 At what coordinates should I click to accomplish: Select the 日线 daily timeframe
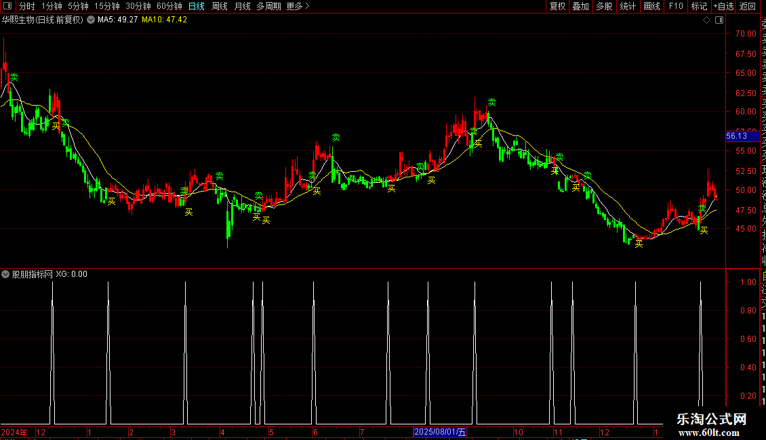point(197,6)
